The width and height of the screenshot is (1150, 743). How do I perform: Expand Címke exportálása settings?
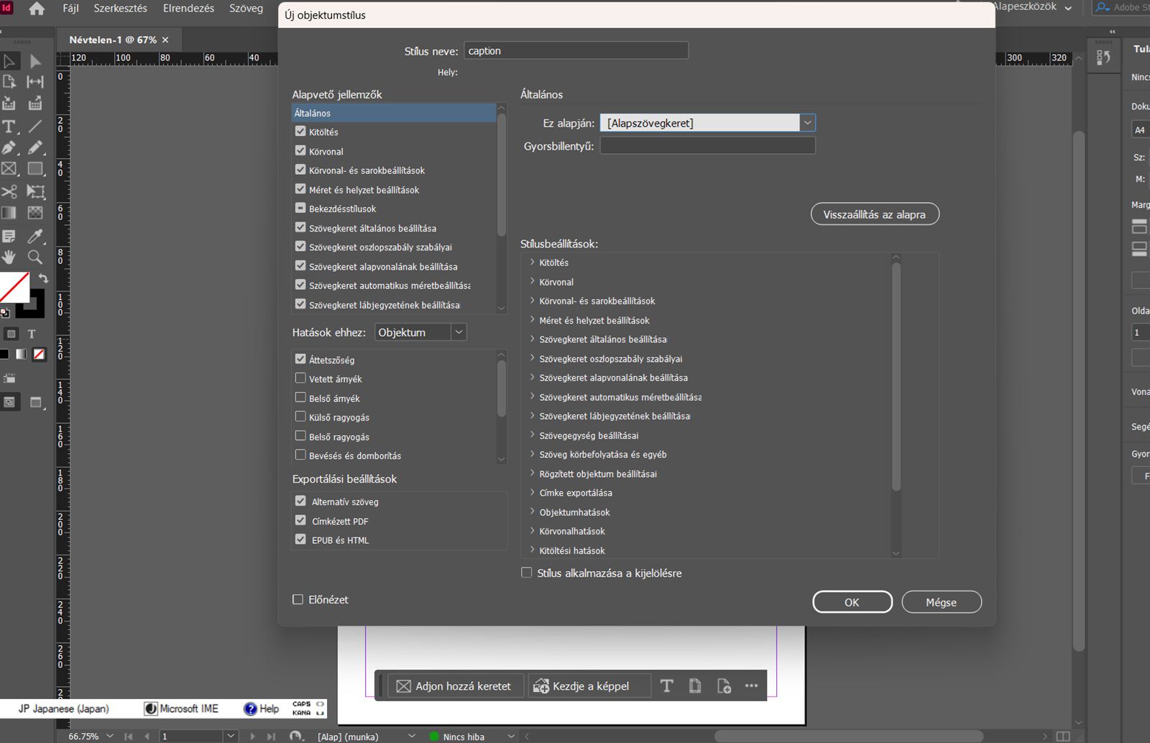tap(533, 493)
